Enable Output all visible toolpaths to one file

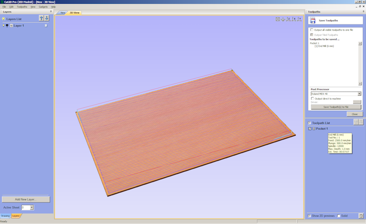click(312, 30)
